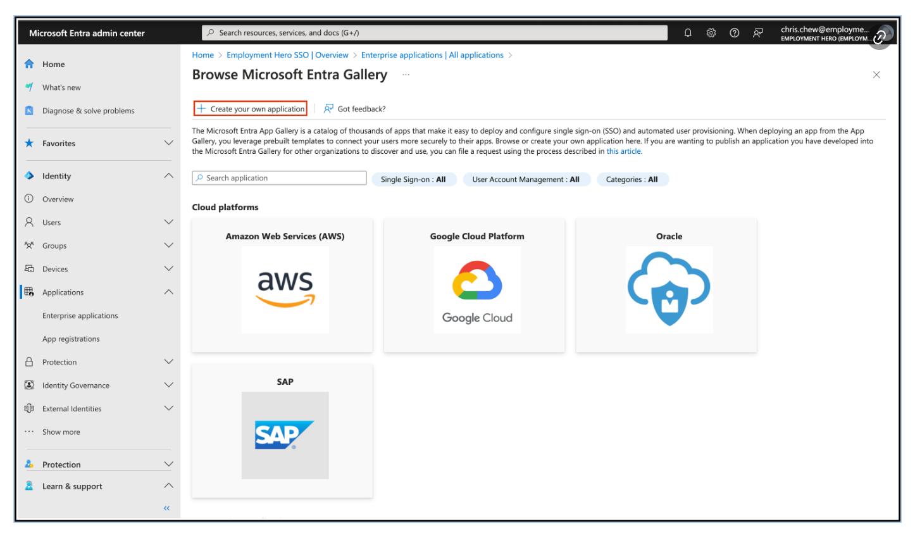This screenshot has height=533, width=915.
Task: Open settings gear in top bar
Action: tap(711, 33)
